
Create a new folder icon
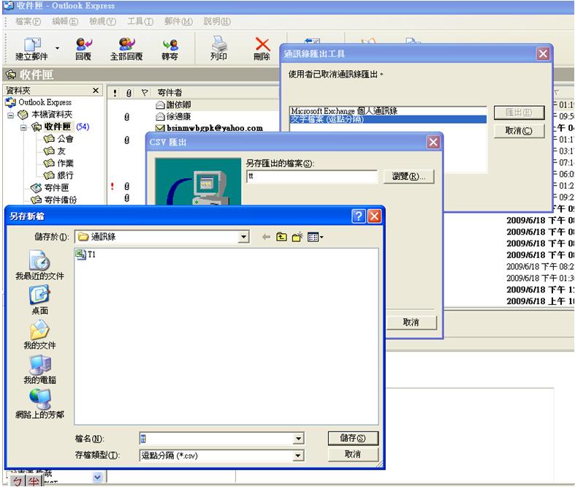(297, 237)
